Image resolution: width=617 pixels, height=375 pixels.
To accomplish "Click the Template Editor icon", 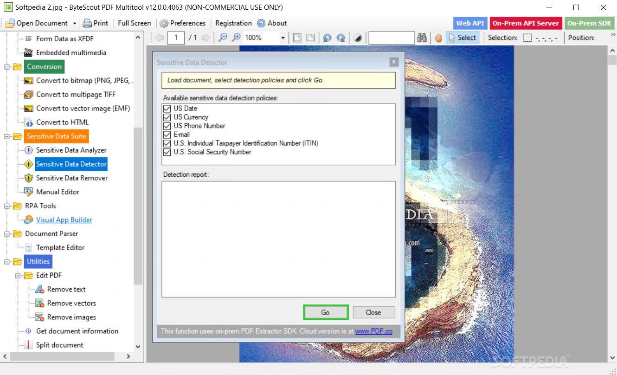I will [x=29, y=247].
